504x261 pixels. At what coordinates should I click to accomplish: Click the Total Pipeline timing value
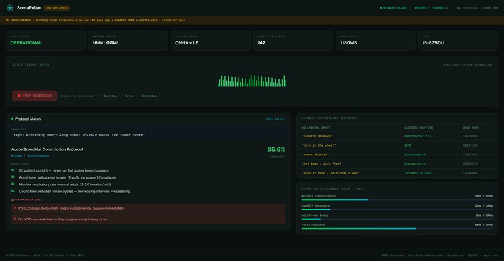click(483, 225)
